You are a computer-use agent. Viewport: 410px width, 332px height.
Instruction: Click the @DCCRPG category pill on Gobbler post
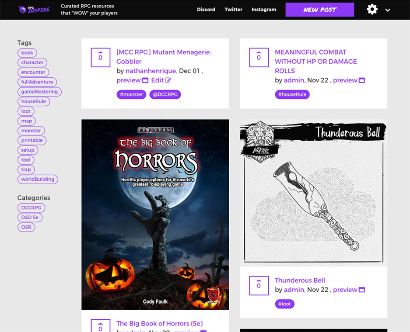pyautogui.click(x=165, y=94)
